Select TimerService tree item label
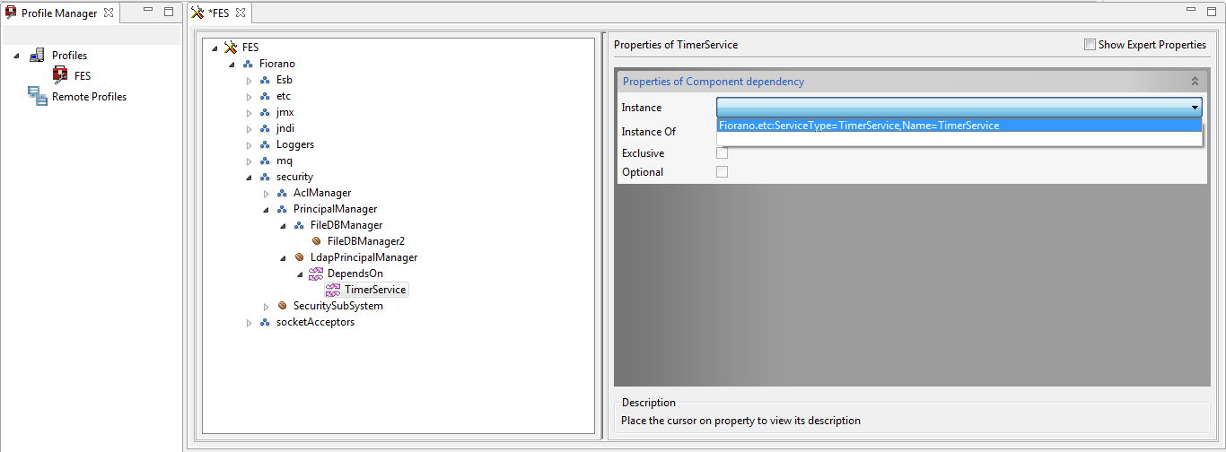This screenshot has width=1226, height=452. tap(375, 290)
